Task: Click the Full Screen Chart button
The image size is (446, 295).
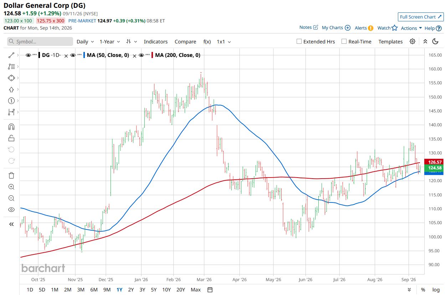Action: pos(421,17)
